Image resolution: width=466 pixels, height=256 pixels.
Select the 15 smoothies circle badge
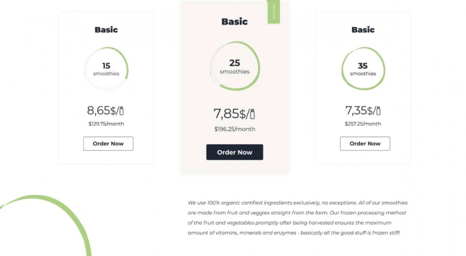coord(106,69)
